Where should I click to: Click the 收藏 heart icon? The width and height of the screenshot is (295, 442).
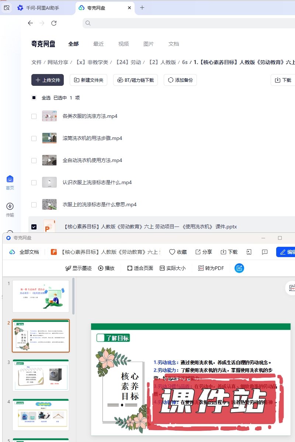click(172, 252)
